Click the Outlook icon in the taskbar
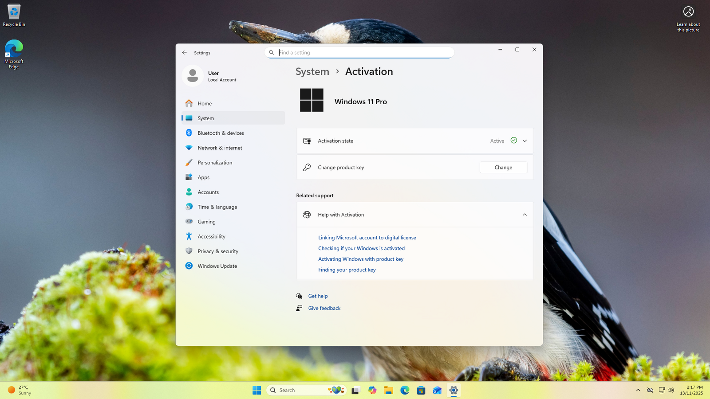The image size is (710, 399). (437, 390)
